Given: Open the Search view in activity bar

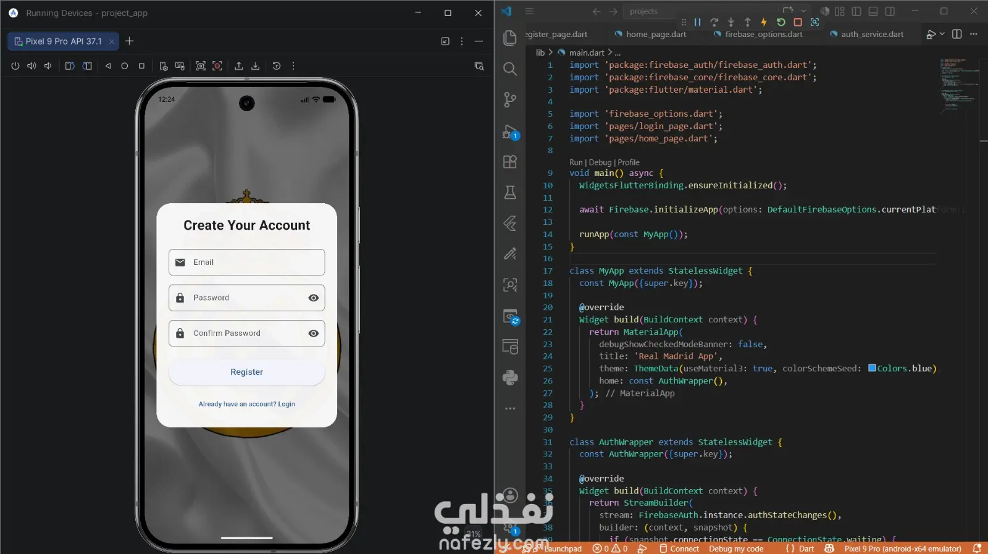Looking at the screenshot, I should 510,69.
